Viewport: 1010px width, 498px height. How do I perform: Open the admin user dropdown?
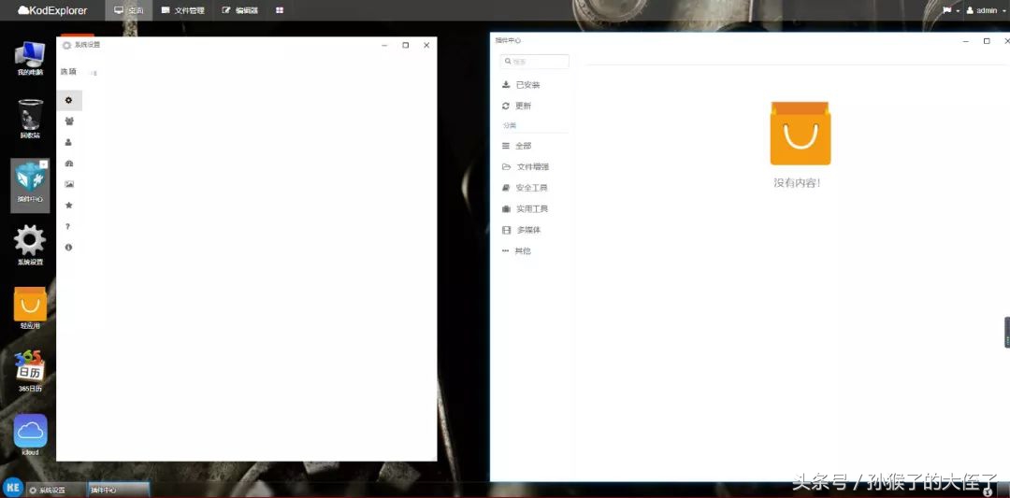coord(986,10)
